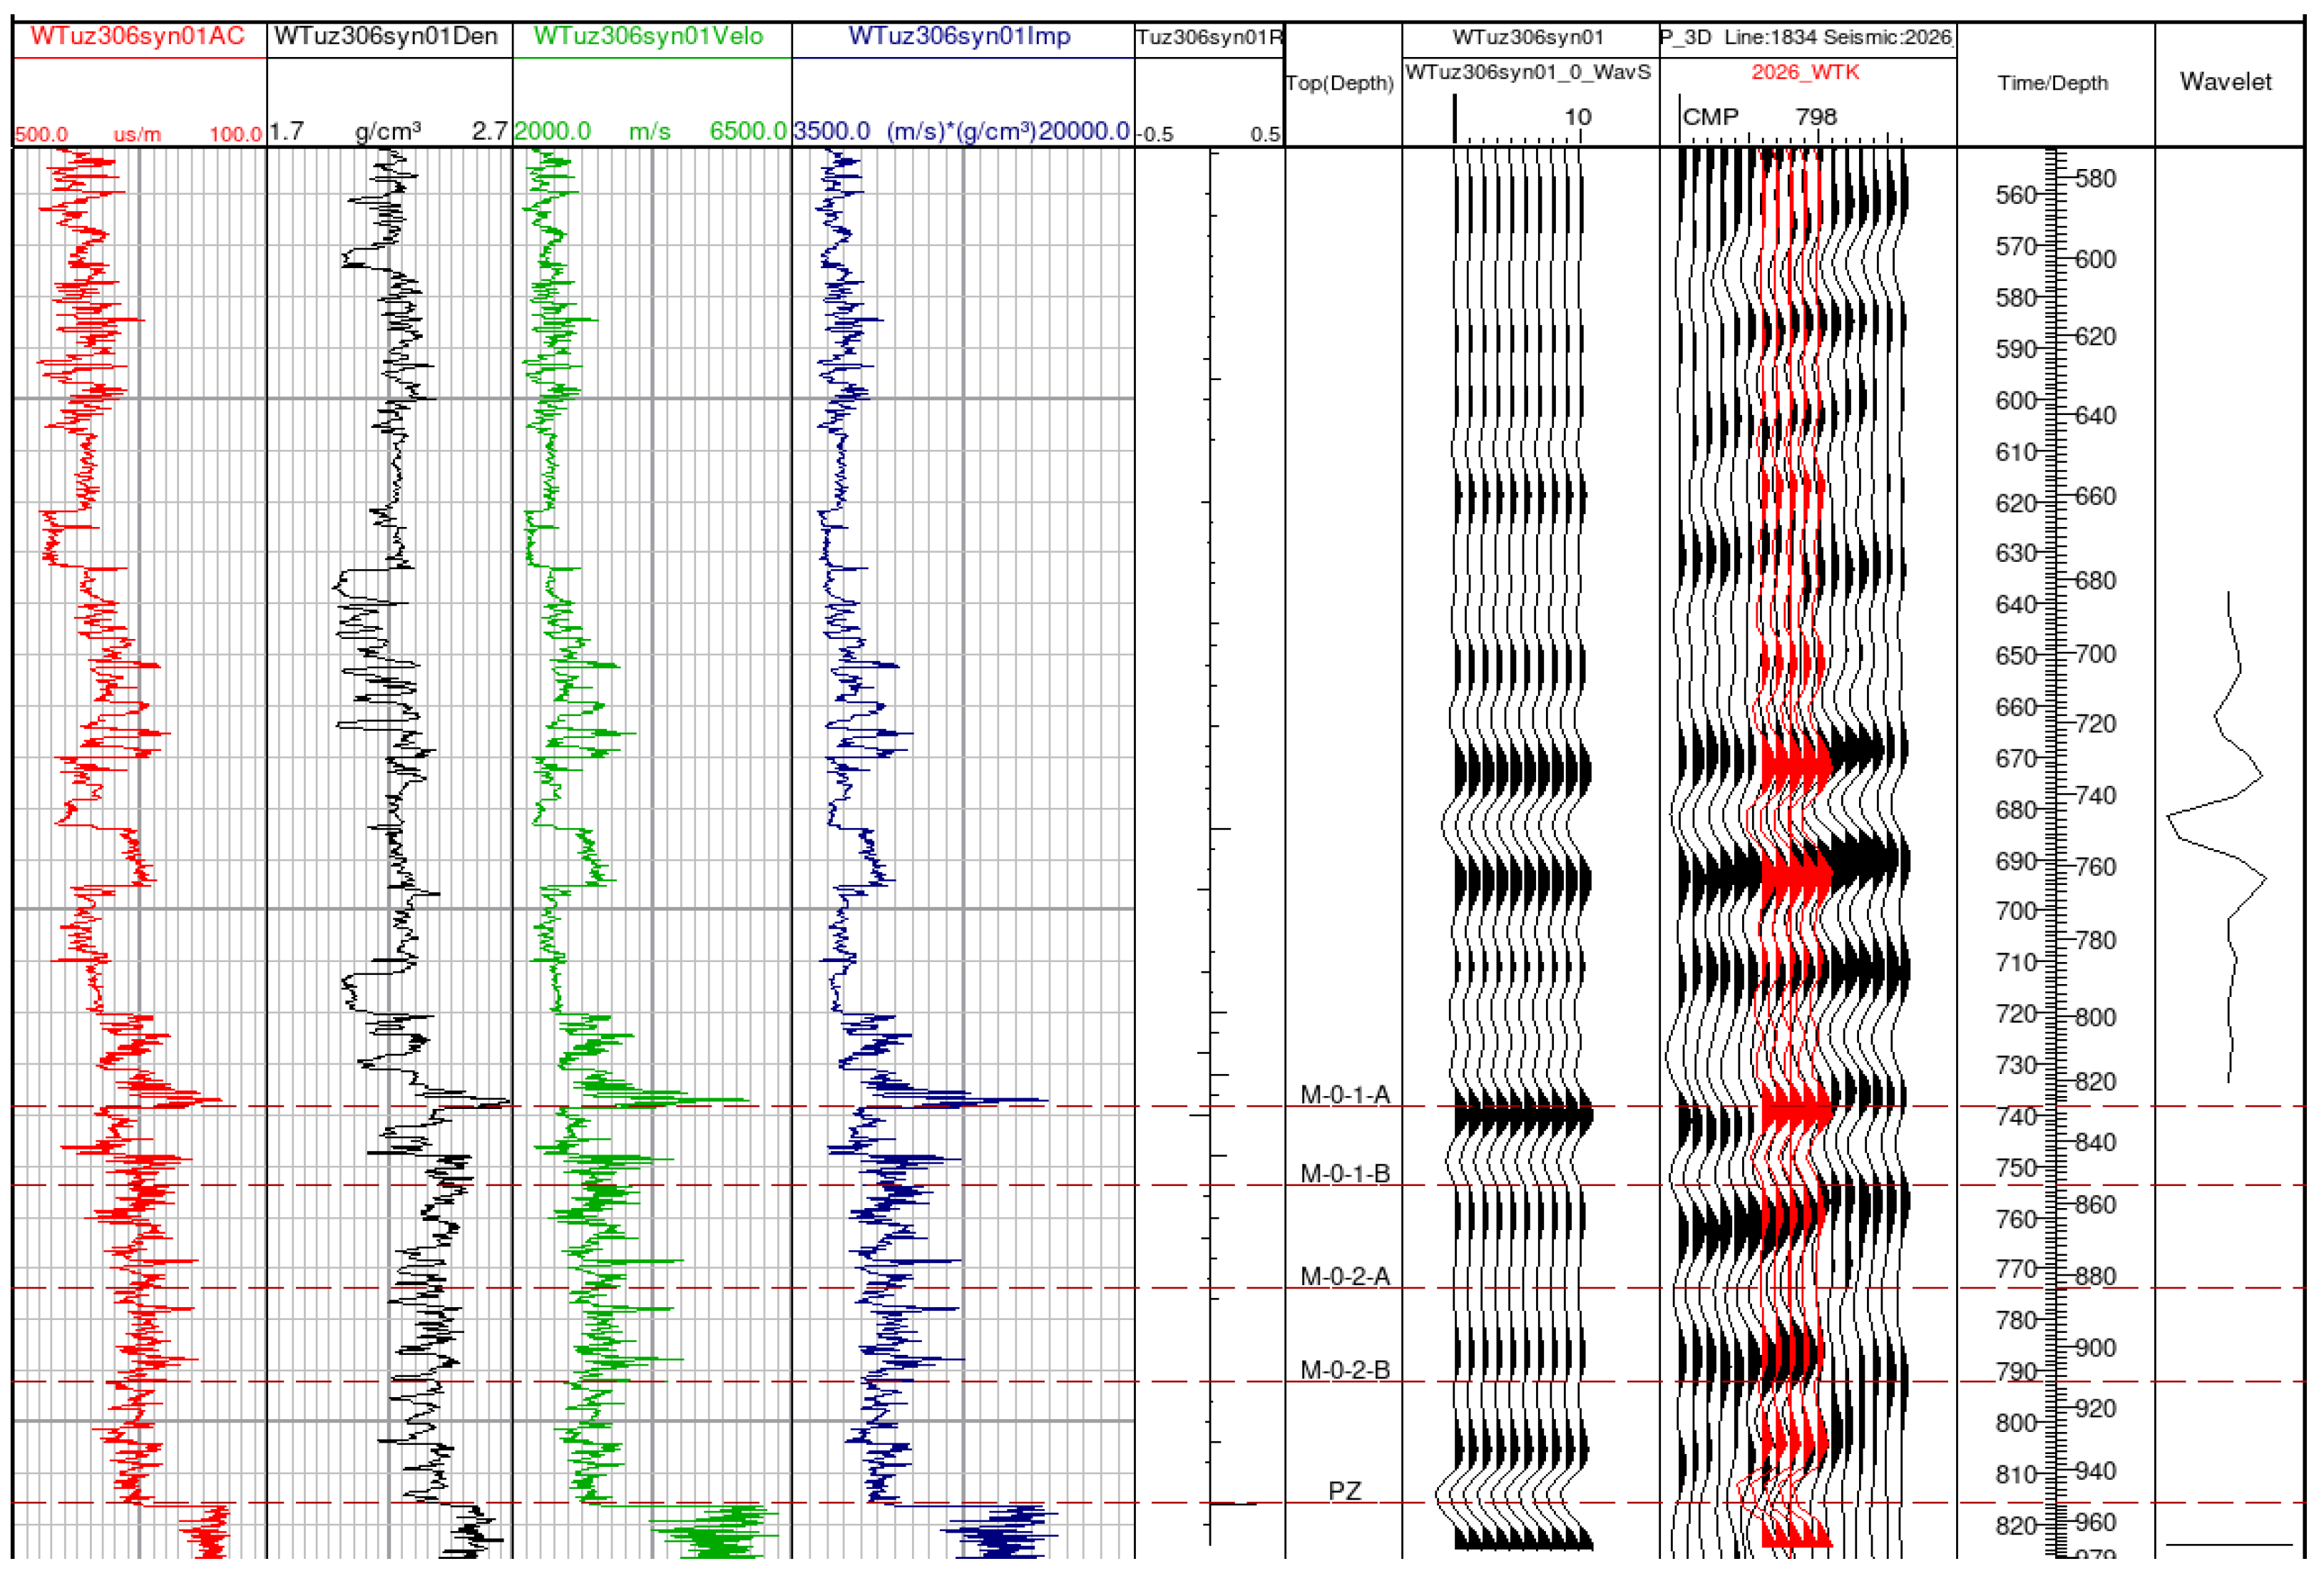The image size is (2324, 1581).
Task: Click the P_3D Line:1834 Seismic header
Action: click(1806, 38)
